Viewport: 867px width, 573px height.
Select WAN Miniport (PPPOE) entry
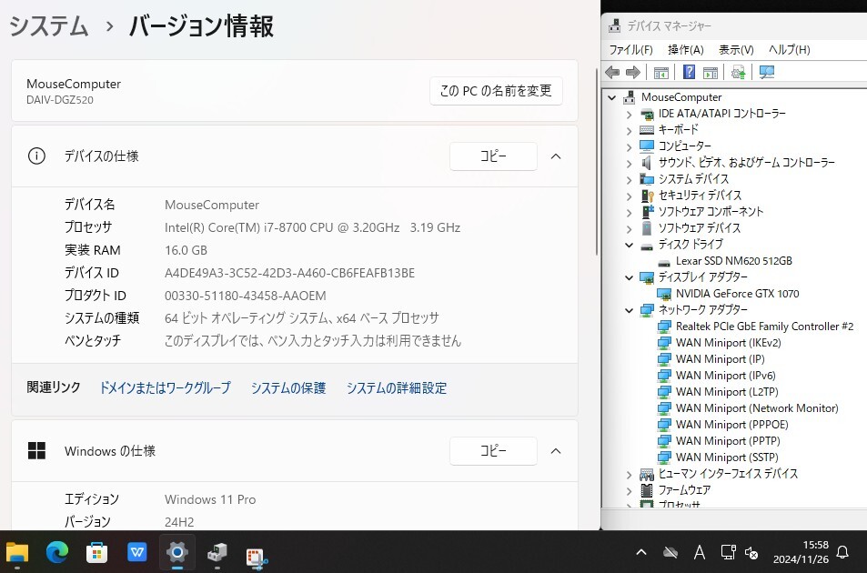click(732, 425)
